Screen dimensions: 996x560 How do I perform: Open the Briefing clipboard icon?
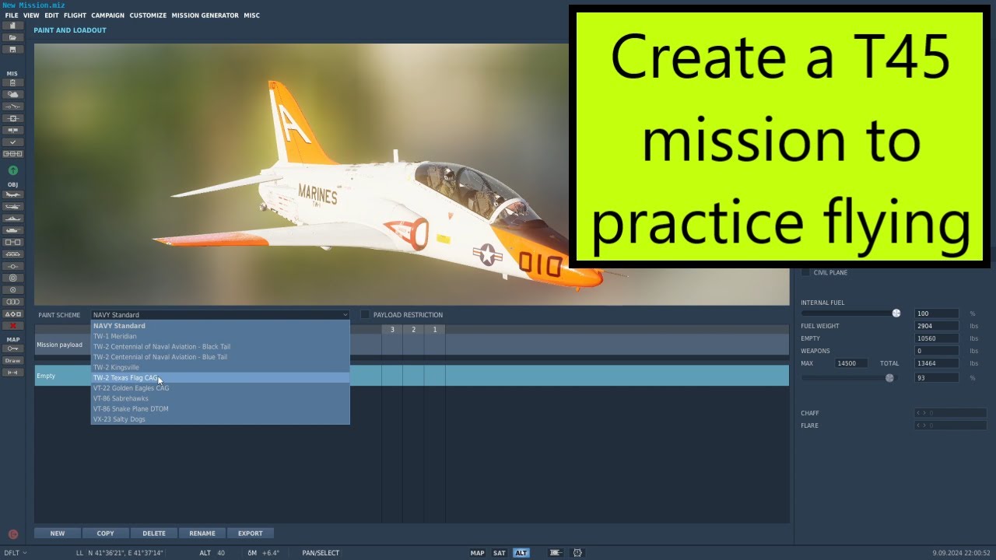12,82
